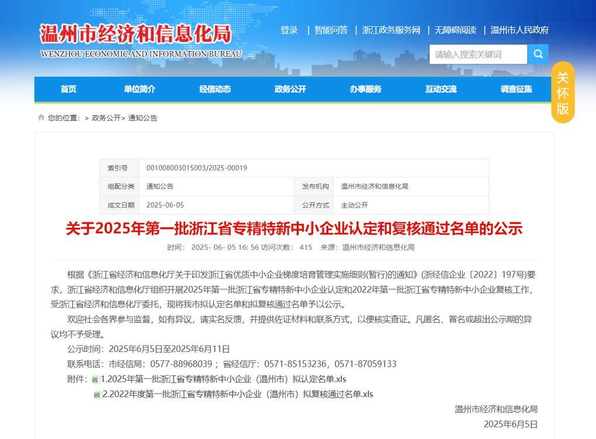Screen dimensions: 596x439
Task: Open 互动交流 in the navigation bar
Action: tap(441, 89)
